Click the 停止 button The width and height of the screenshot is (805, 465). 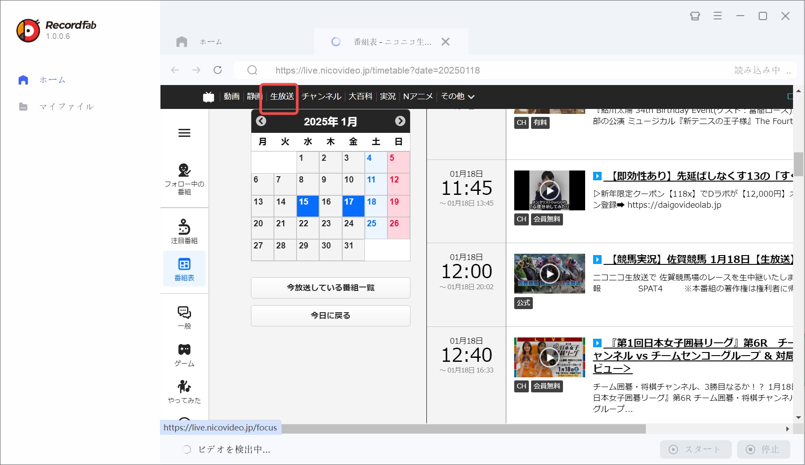(x=764, y=449)
